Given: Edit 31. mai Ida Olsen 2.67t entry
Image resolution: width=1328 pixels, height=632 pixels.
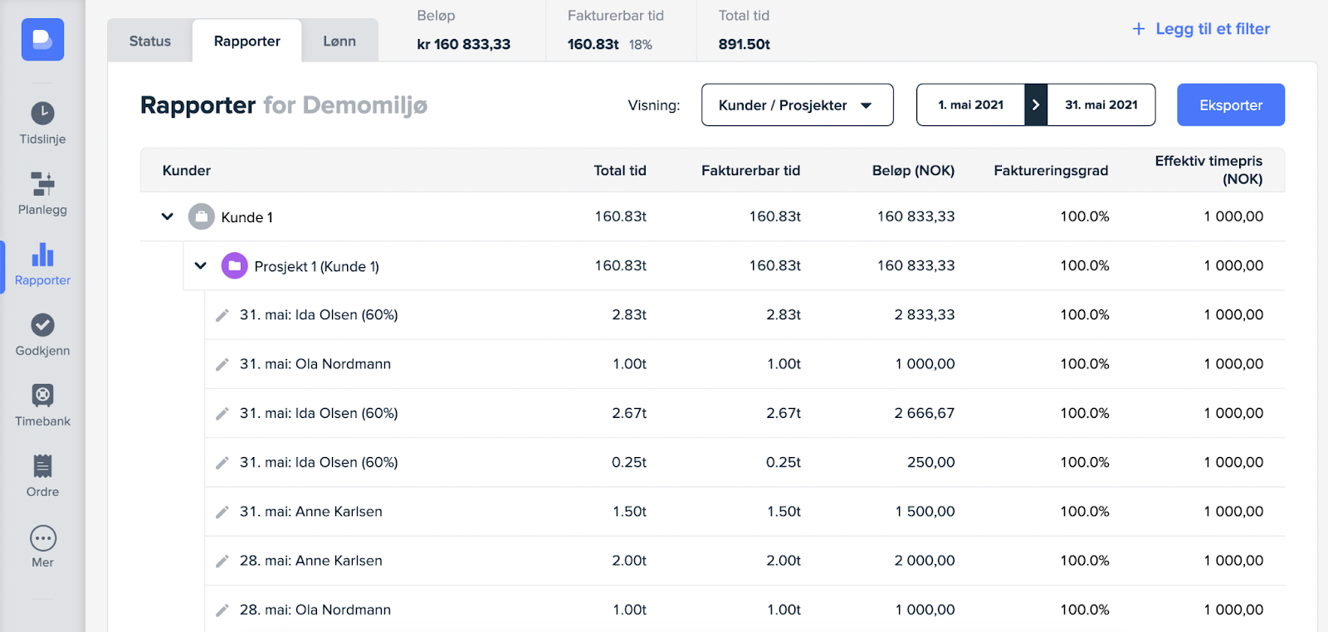Looking at the screenshot, I should click(222, 413).
